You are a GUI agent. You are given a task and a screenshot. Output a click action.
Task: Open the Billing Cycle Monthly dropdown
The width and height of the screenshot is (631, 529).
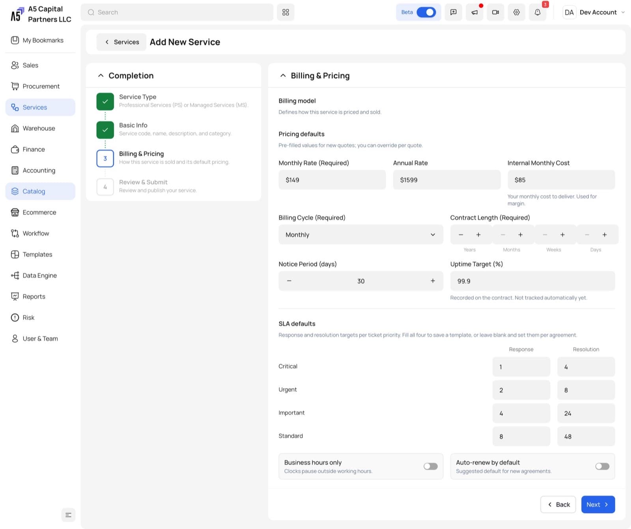click(x=361, y=235)
